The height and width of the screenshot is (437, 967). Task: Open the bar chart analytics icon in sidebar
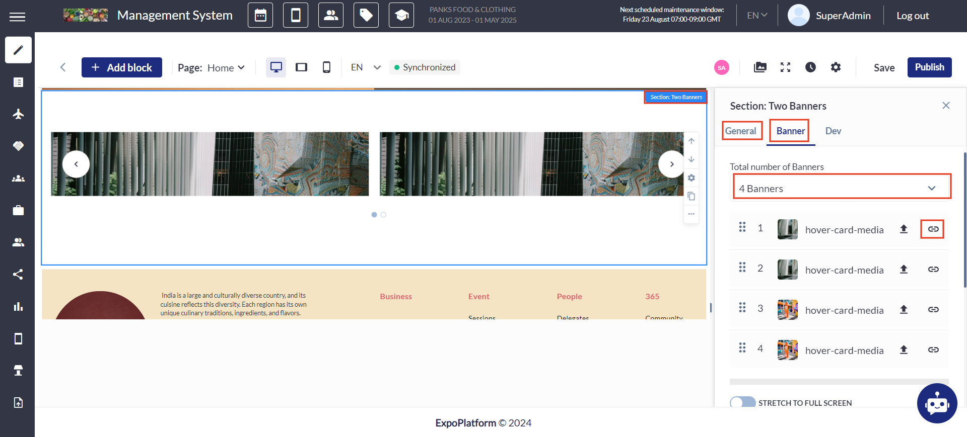point(18,307)
